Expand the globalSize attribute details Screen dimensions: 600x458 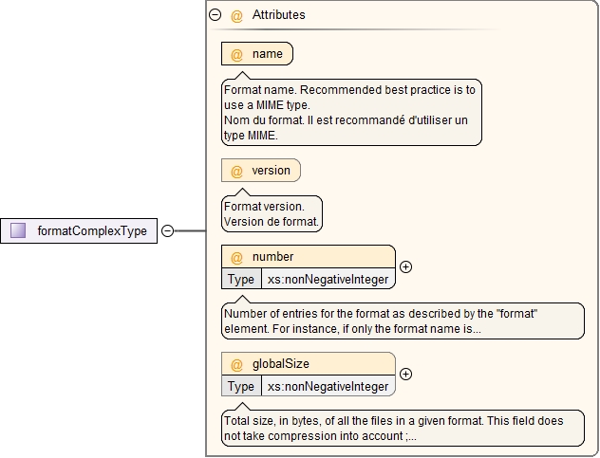(x=405, y=374)
